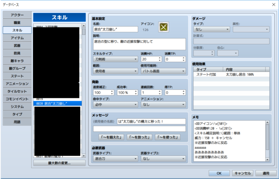Open the 範囲 dropdown showing 使用者

116,71
